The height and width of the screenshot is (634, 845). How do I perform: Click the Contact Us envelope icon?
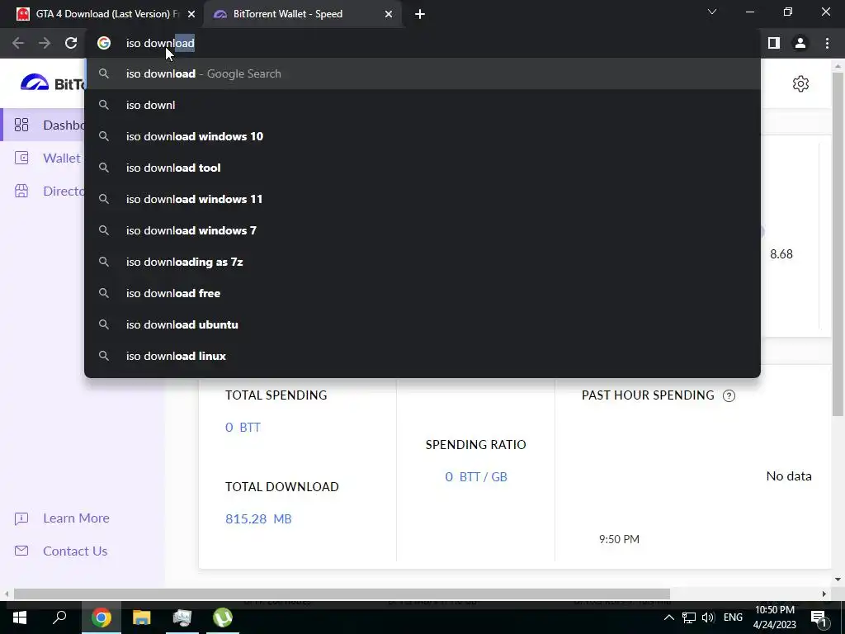click(x=21, y=551)
